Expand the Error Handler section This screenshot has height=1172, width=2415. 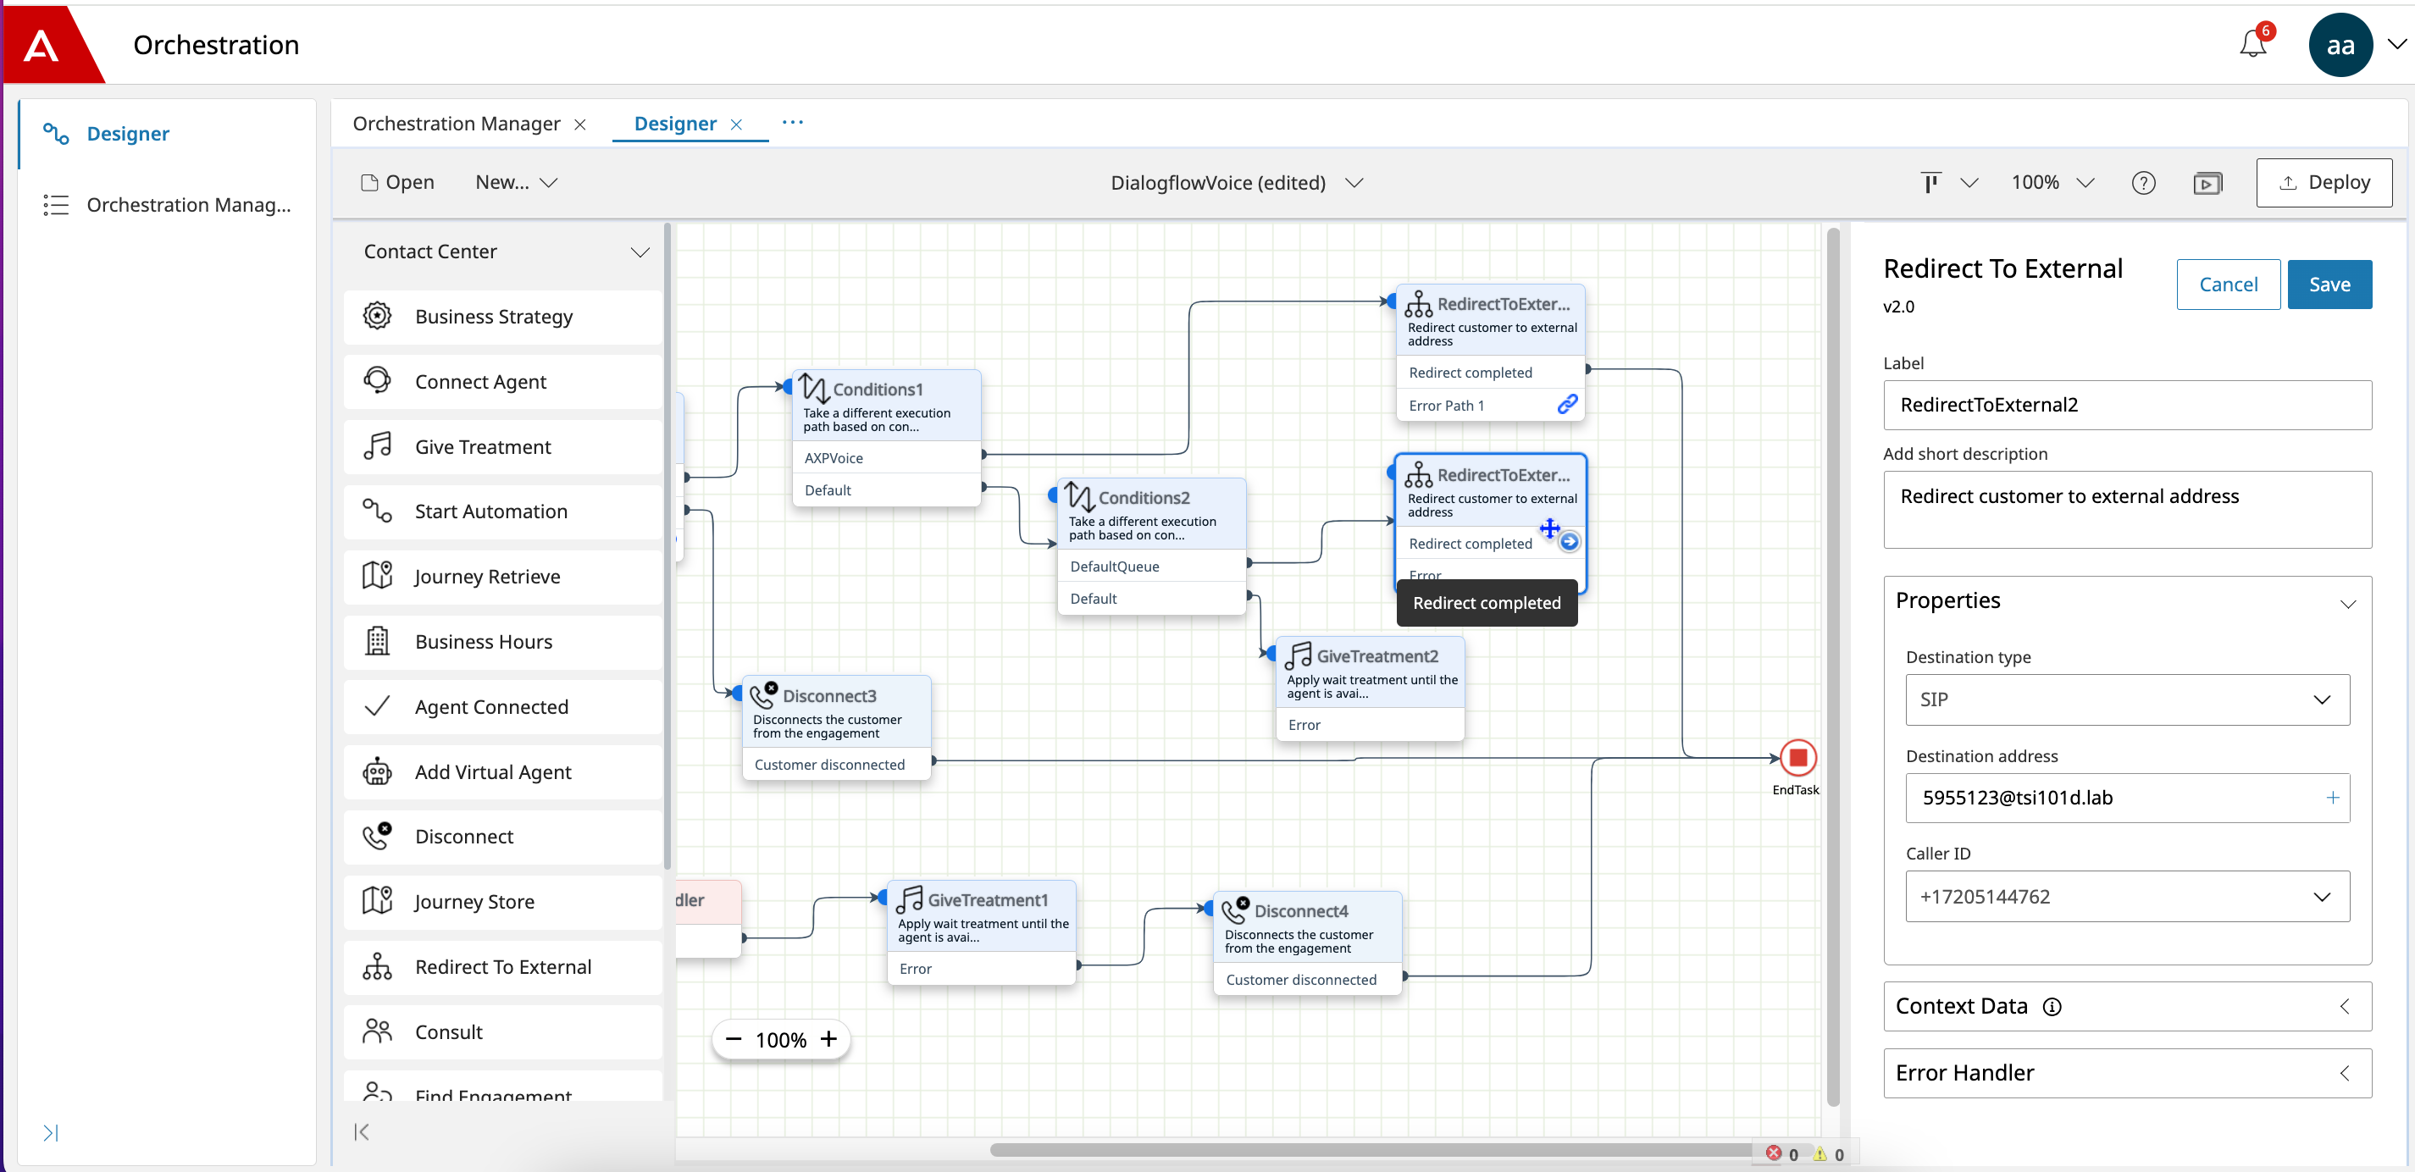click(2345, 1074)
